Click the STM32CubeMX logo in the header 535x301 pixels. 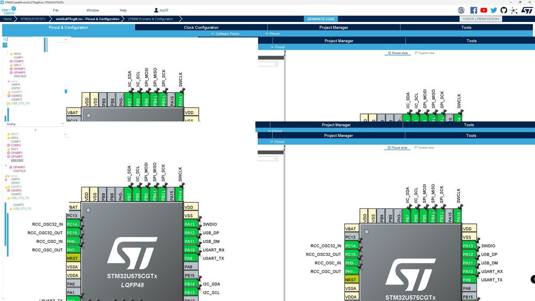tap(9, 10)
